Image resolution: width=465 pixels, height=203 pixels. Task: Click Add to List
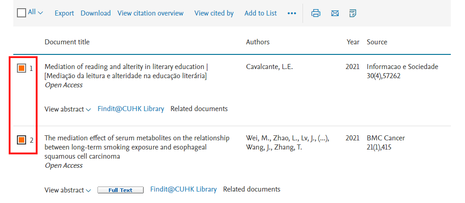tap(261, 13)
